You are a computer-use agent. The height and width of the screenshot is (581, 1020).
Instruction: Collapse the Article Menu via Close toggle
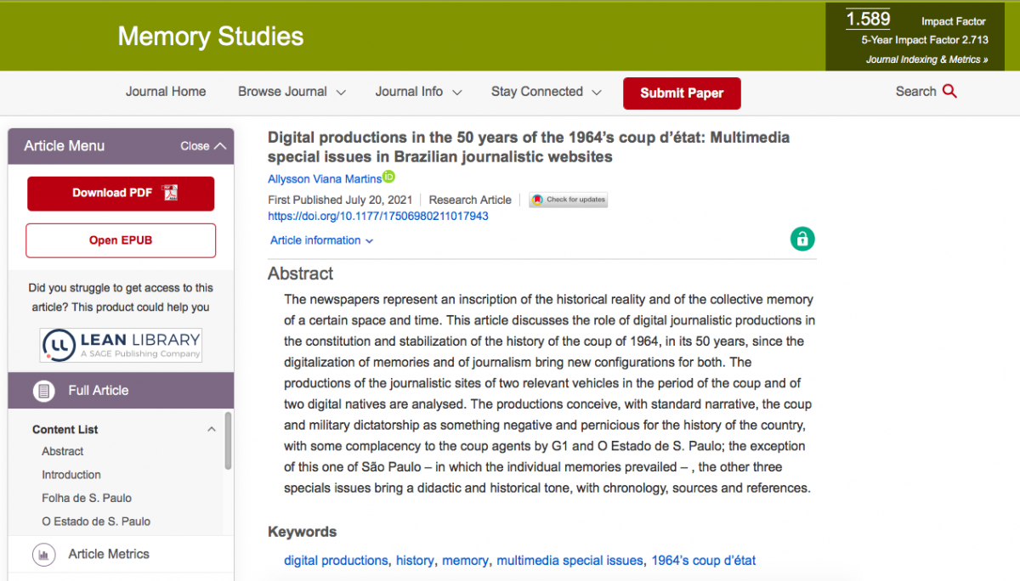pos(201,145)
